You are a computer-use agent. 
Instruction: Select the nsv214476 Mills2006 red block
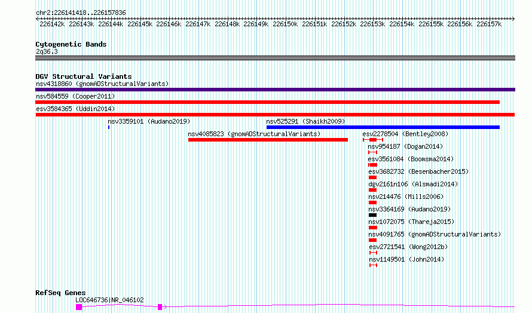coord(372,202)
